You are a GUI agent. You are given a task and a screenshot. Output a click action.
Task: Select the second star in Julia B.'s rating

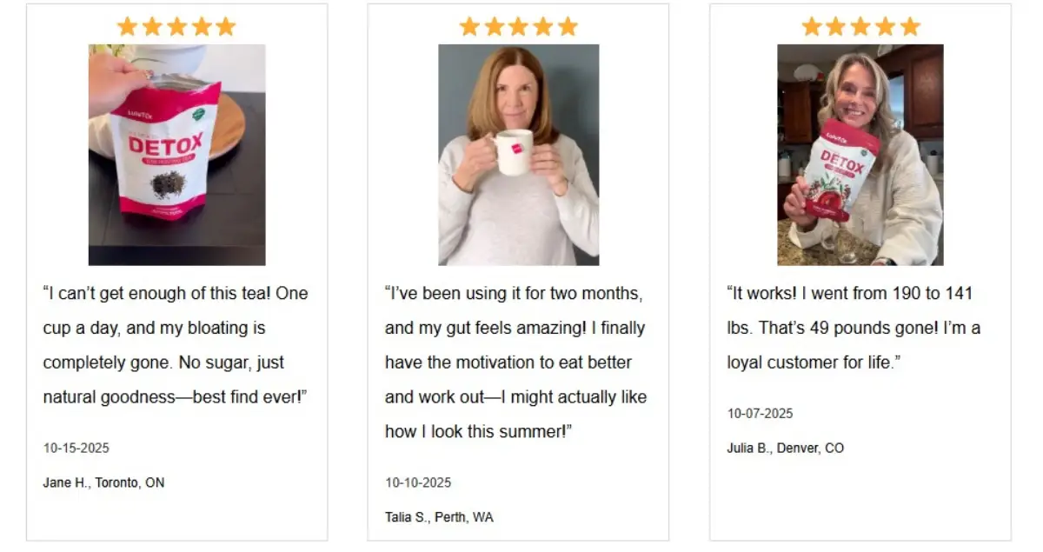836,26
